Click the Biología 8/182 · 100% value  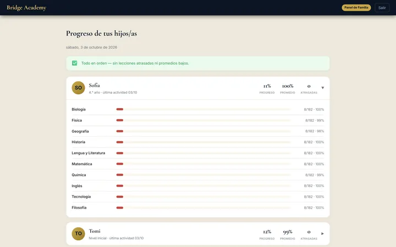pyautogui.click(x=313, y=109)
